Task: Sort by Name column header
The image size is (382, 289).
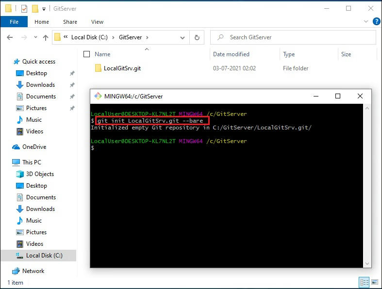Action: (x=102, y=54)
